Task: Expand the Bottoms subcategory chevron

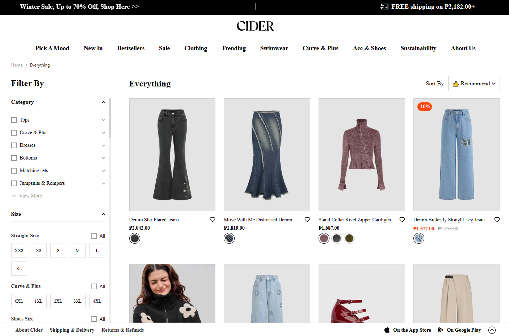Action: 104,158
